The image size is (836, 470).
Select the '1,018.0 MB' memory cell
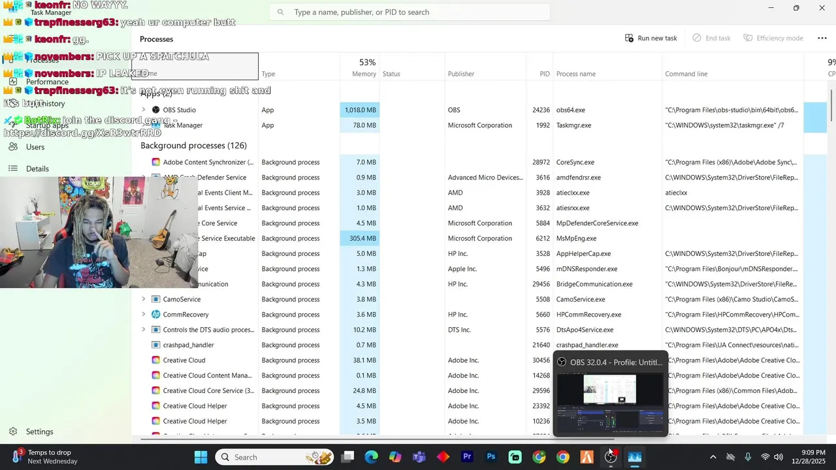tap(360, 110)
